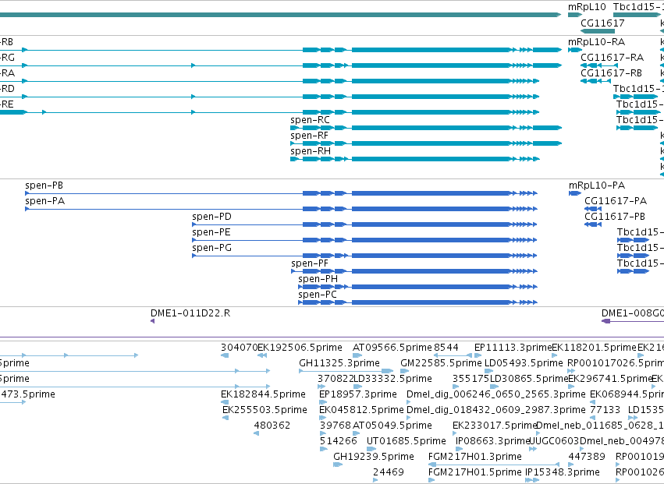Open EST EK182844.5prime
This screenshot has width=664, height=484.
coord(263,395)
